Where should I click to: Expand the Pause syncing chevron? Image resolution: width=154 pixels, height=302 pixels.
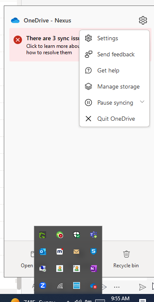click(142, 102)
